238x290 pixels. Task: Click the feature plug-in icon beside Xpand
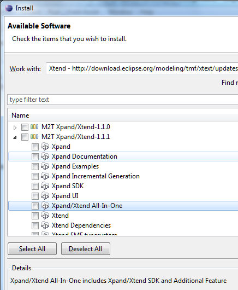coord(45,147)
